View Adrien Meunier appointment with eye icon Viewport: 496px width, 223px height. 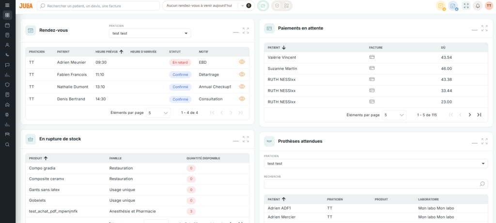click(242, 62)
